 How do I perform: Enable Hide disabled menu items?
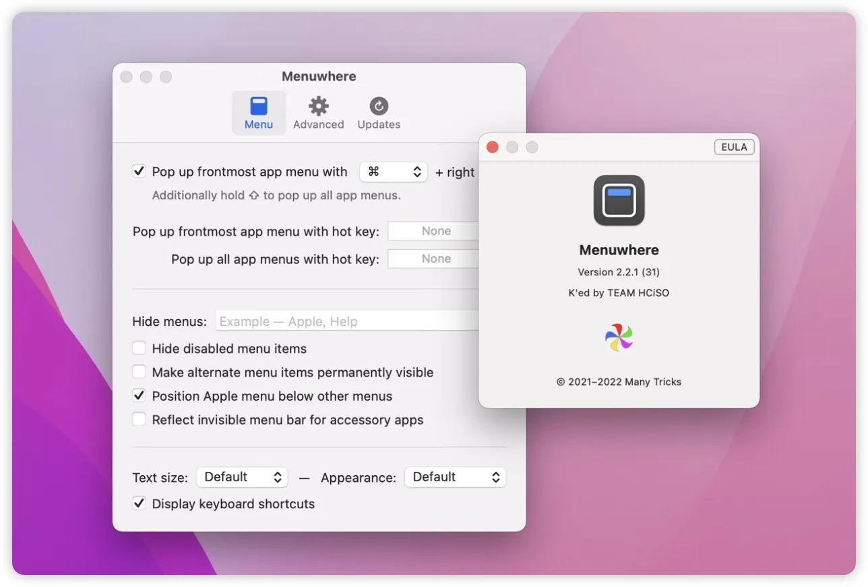coord(139,348)
